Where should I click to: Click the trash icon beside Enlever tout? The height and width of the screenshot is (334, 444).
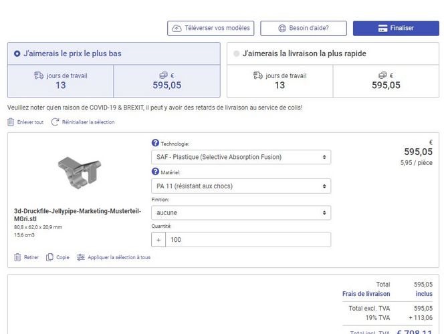[11, 122]
